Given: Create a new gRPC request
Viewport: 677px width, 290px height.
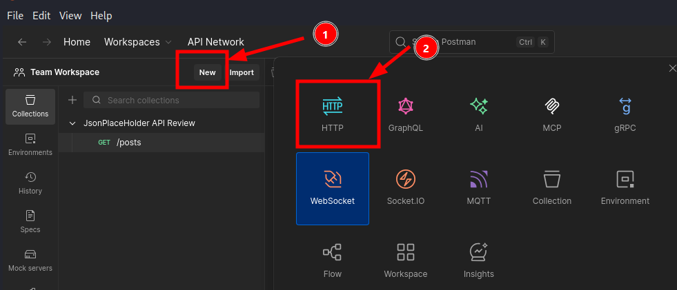Looking at the screenshot, I should coord(625,113).
